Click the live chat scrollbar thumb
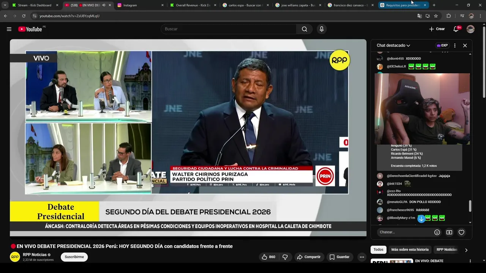The width and height of the screenshot is (486, 273). 470,206
